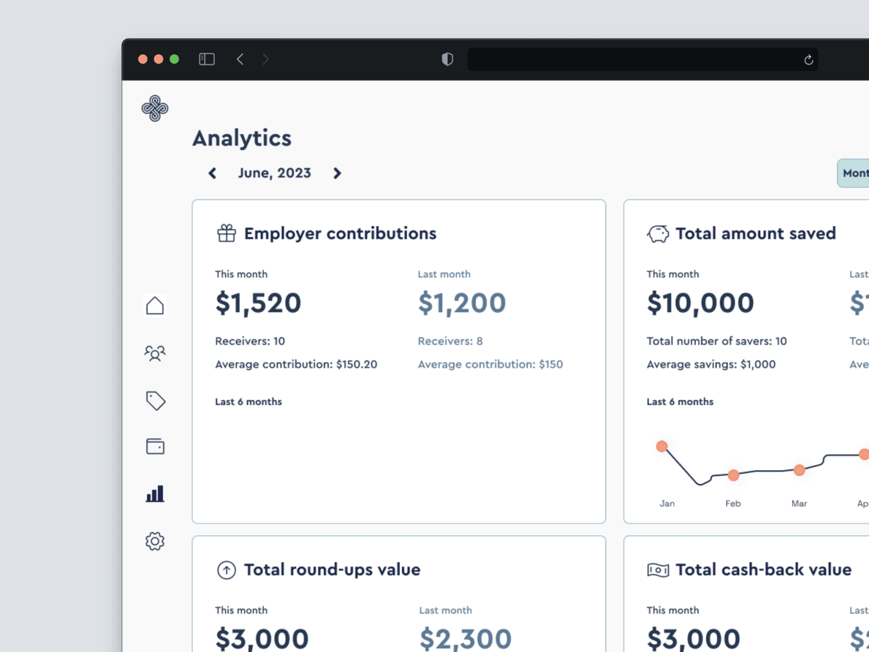Click the Jan axis label on chart
The image size is (869, 652).
pos(668,504)
